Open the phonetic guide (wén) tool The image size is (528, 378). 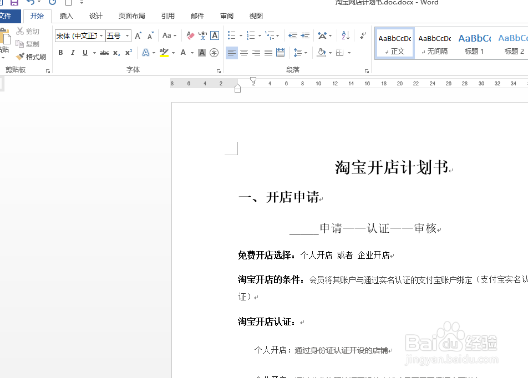point(202,35)
